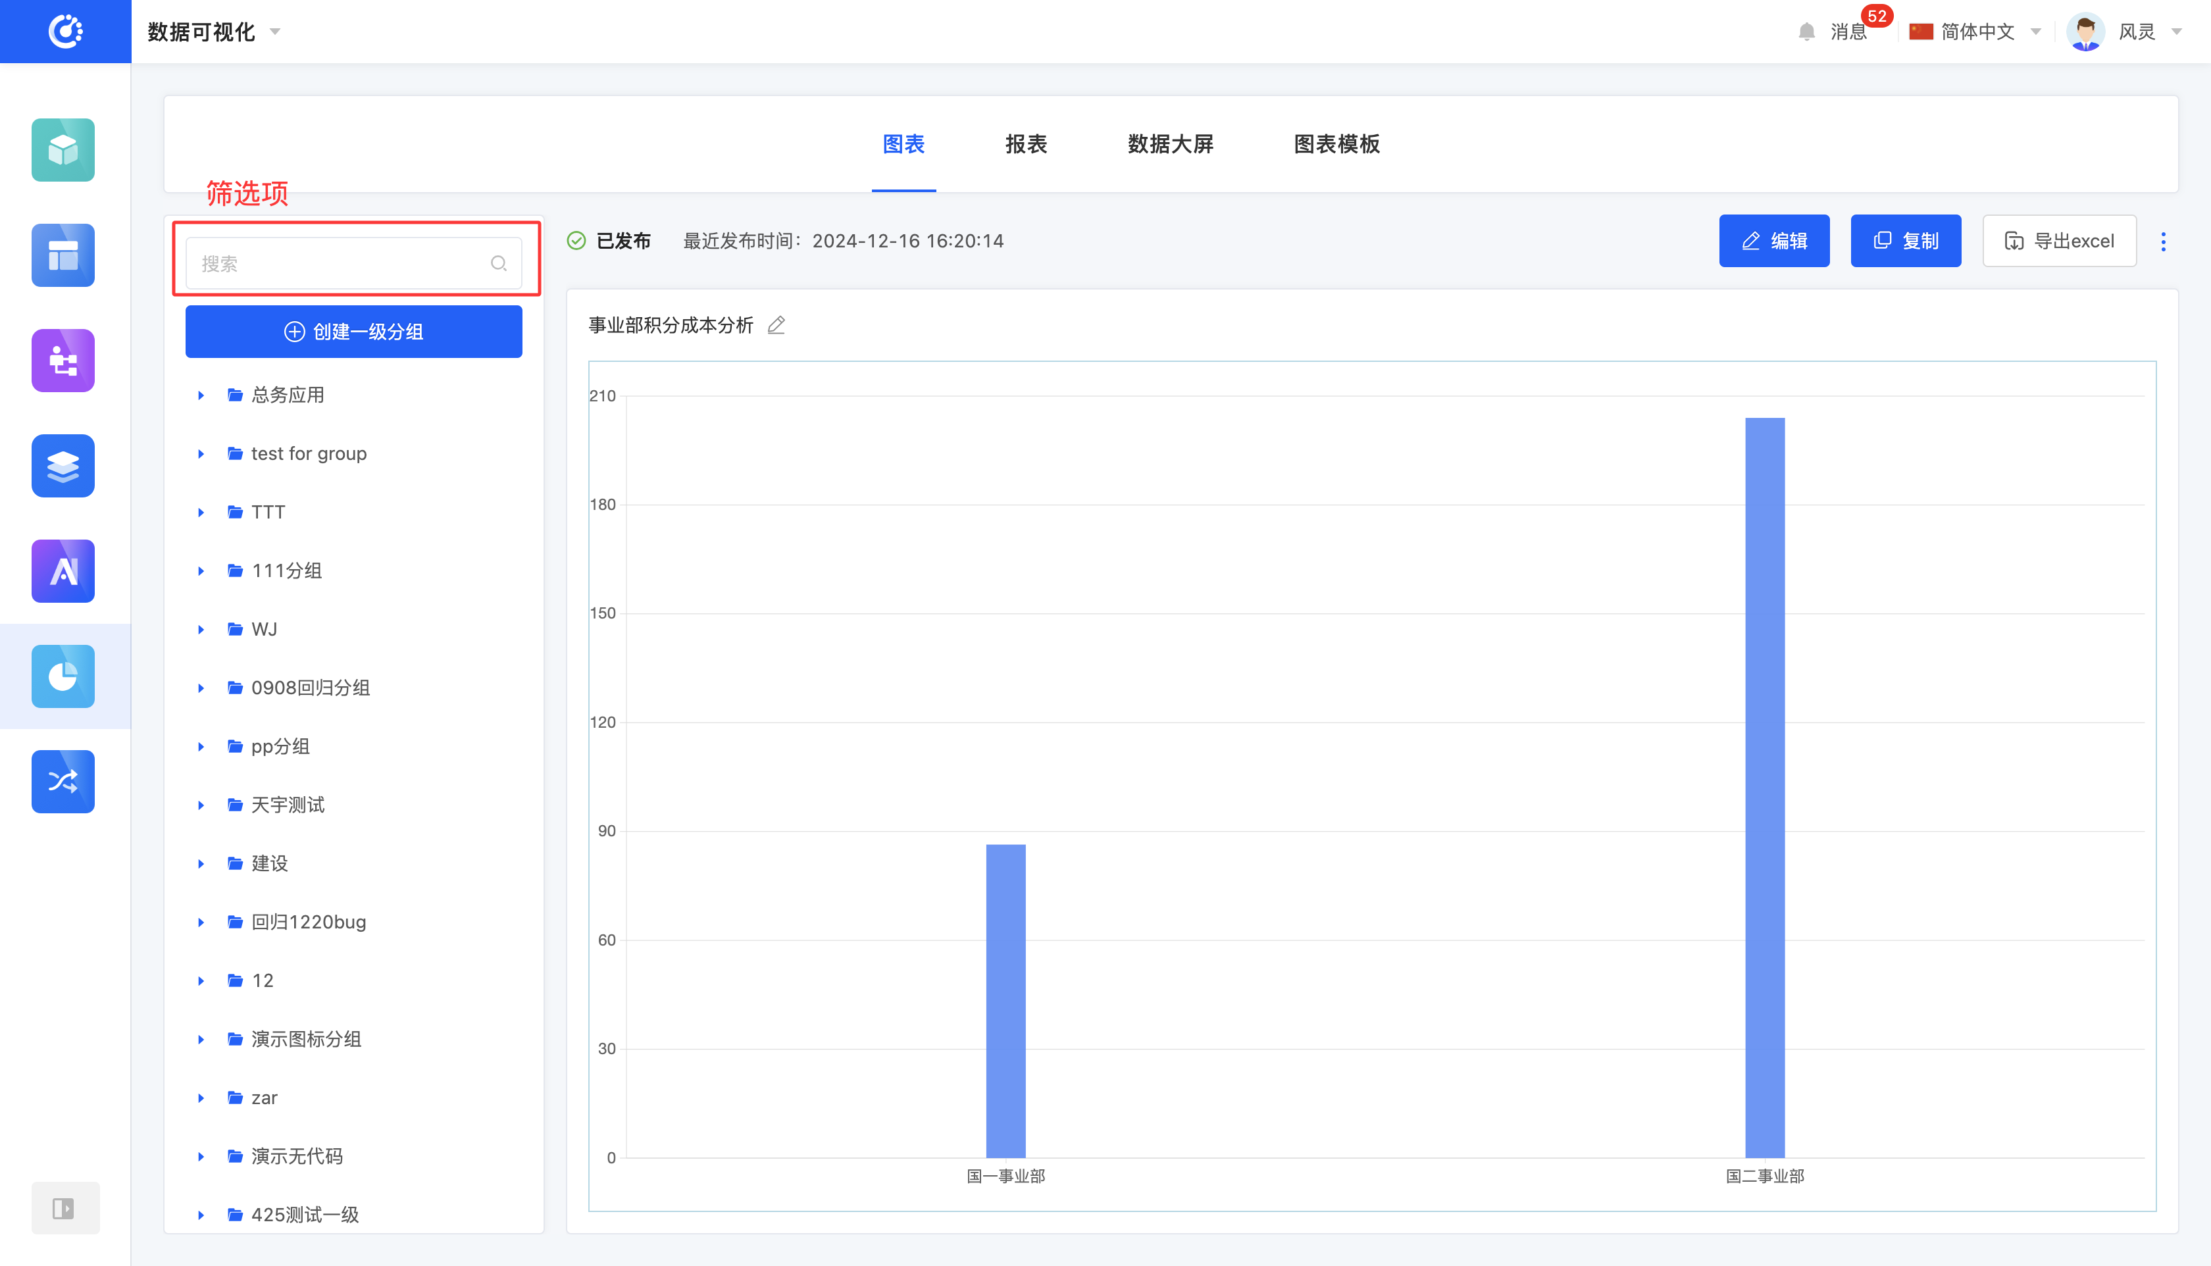Click the 导出excel button

2059,241
